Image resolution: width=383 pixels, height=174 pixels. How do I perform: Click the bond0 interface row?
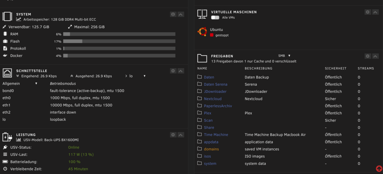pos(63,91)
